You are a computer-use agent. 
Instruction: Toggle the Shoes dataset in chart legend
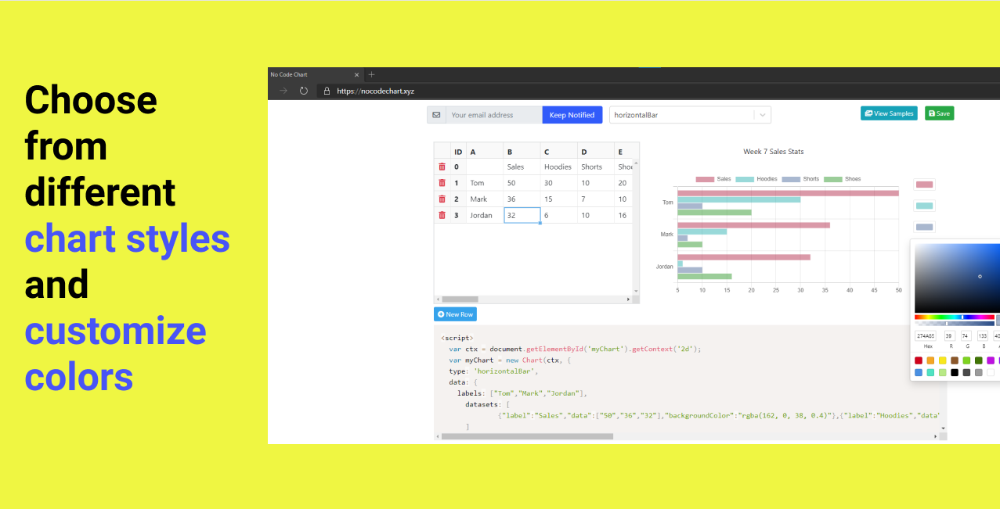tap(842, 179)
